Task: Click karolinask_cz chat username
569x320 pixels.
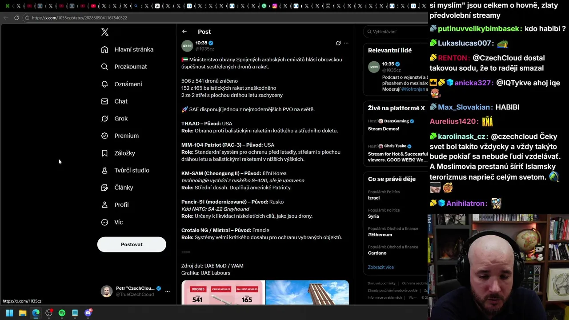Action: pos(461,137)
